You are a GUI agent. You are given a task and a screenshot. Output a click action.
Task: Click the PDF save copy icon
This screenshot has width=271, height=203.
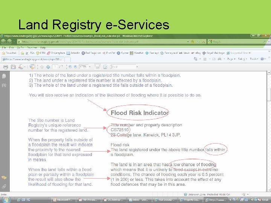pos(13,67)
